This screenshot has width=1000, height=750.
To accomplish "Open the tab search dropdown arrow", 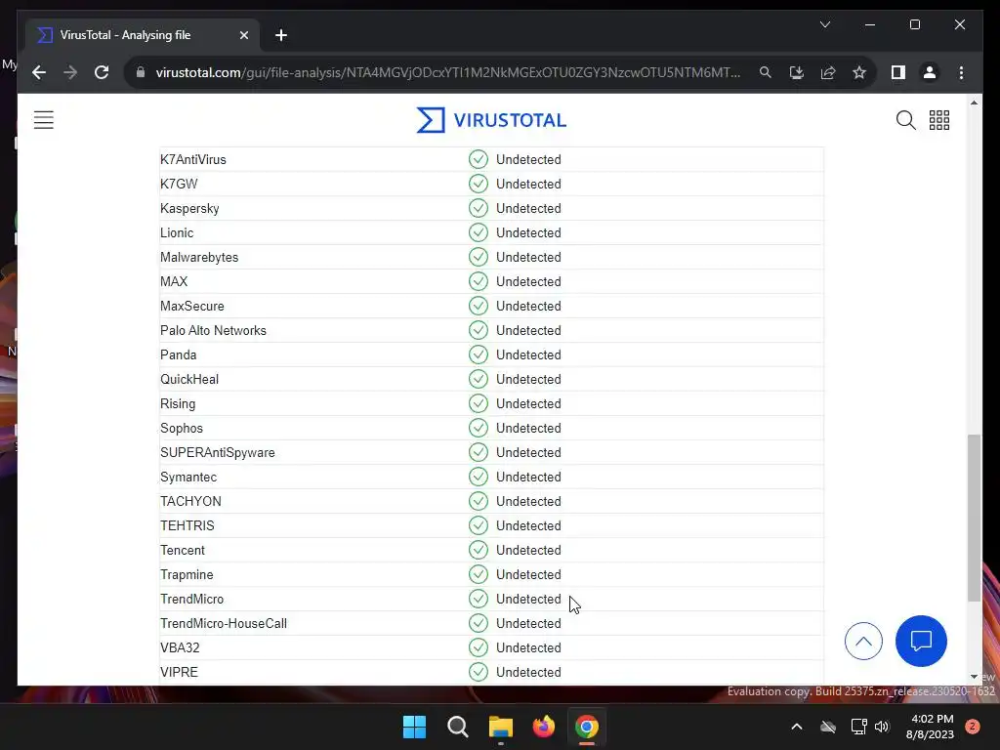I will click(x=824, y=24).
